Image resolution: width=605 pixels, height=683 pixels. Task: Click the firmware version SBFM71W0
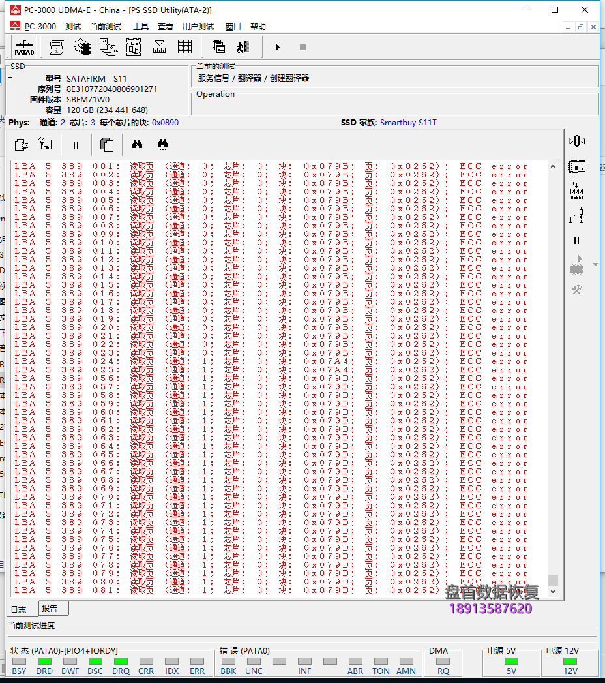tap(88, 99)
